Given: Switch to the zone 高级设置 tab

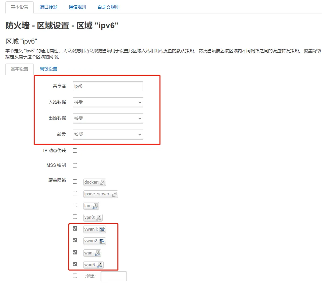Looking at the screenshot, I should (x=48, y=69).
